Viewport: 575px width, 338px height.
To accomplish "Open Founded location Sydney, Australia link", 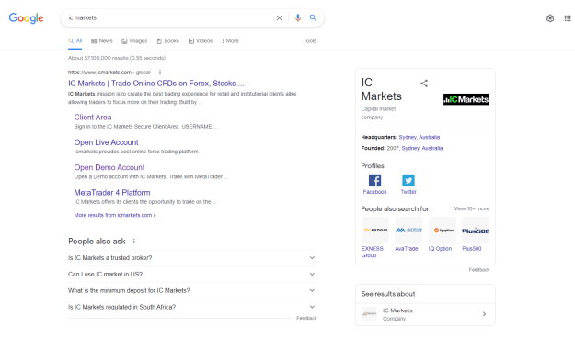I will coord(422,148).
